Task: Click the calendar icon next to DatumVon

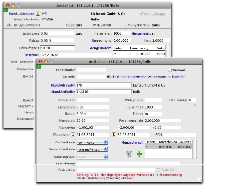Action: 73,134
